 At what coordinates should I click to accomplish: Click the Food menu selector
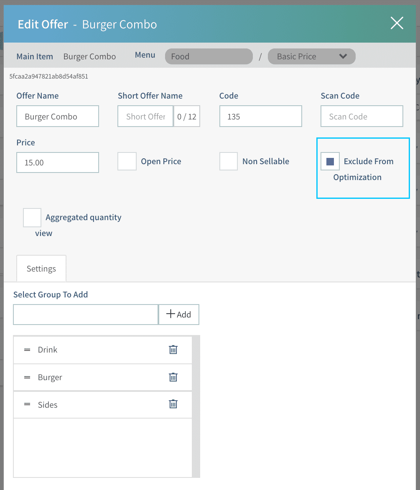[x=209, y=56]
